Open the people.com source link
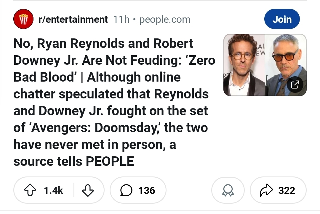The image size is (320, 214). [165, 20]
